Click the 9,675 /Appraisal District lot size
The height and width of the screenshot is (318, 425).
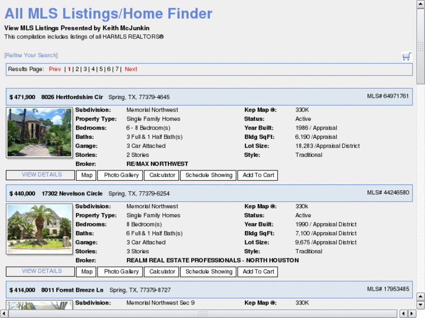tap(326, 242)
